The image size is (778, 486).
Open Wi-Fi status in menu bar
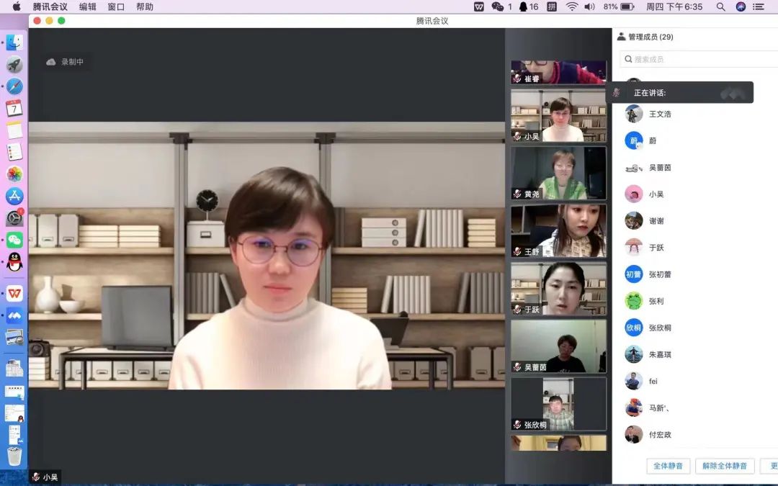click(571, 6)
